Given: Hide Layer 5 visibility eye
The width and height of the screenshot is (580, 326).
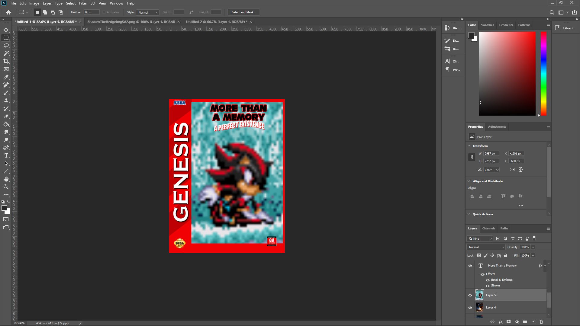Looking at the screenshot, I should click(470, 295).
